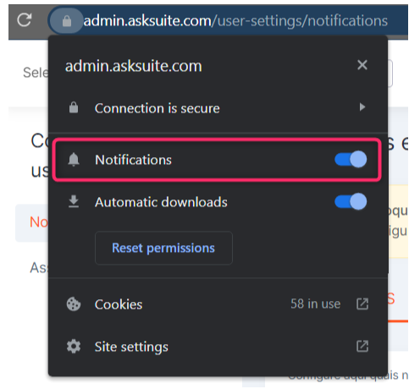Click the Connection is secure lock icon
The image size is (420, 389).
coord(74,107)
